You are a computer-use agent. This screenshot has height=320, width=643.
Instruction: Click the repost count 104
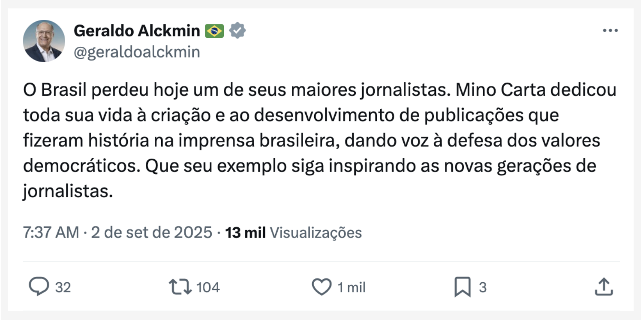208,287
